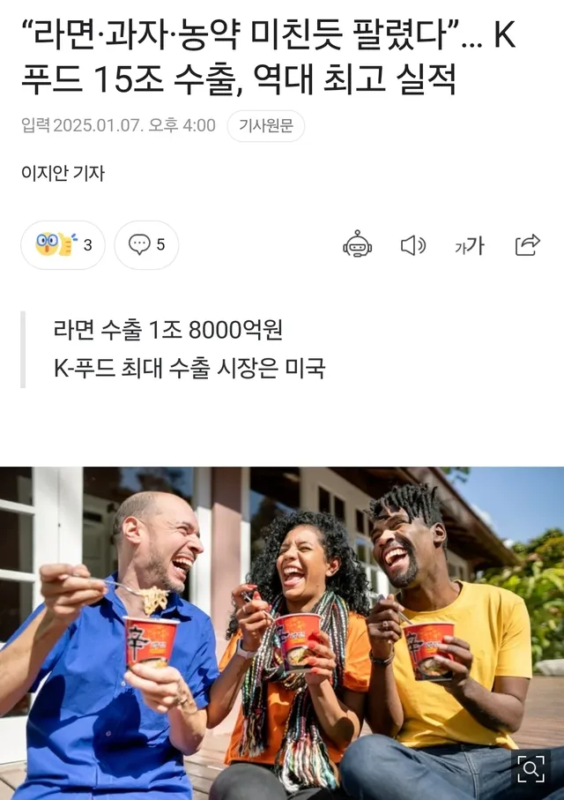Share the article using share icon
This screenshot has height=800, width=564.
527,245
